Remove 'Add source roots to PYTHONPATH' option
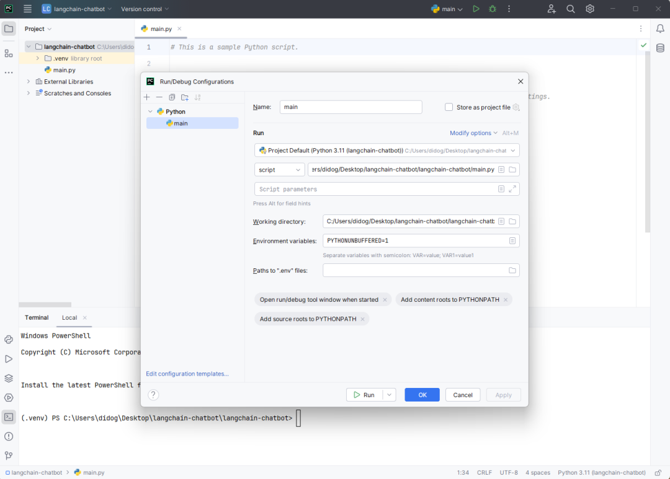The width and height of the screenshot is (670, 479). coord(362,319)
